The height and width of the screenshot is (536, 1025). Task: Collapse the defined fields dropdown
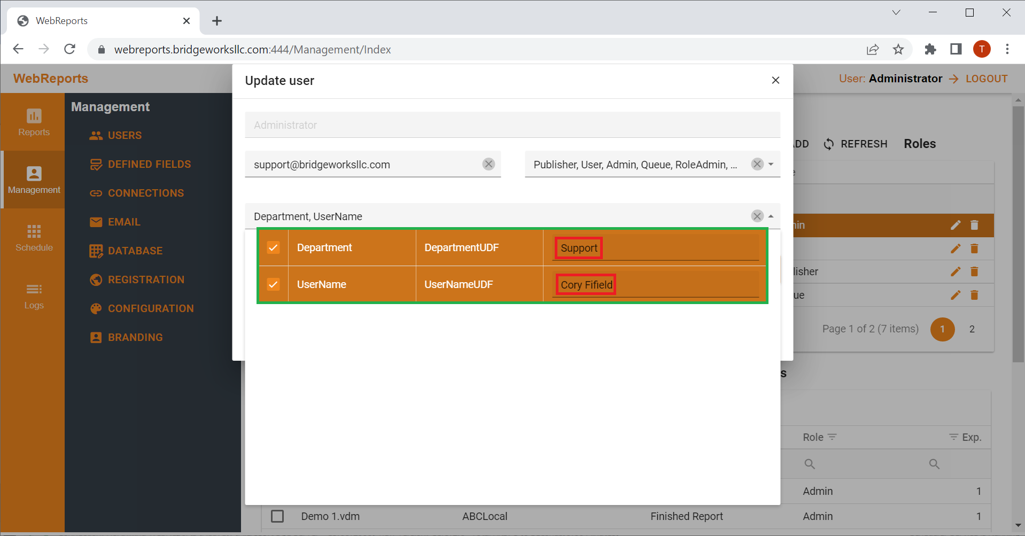(771, 216)
